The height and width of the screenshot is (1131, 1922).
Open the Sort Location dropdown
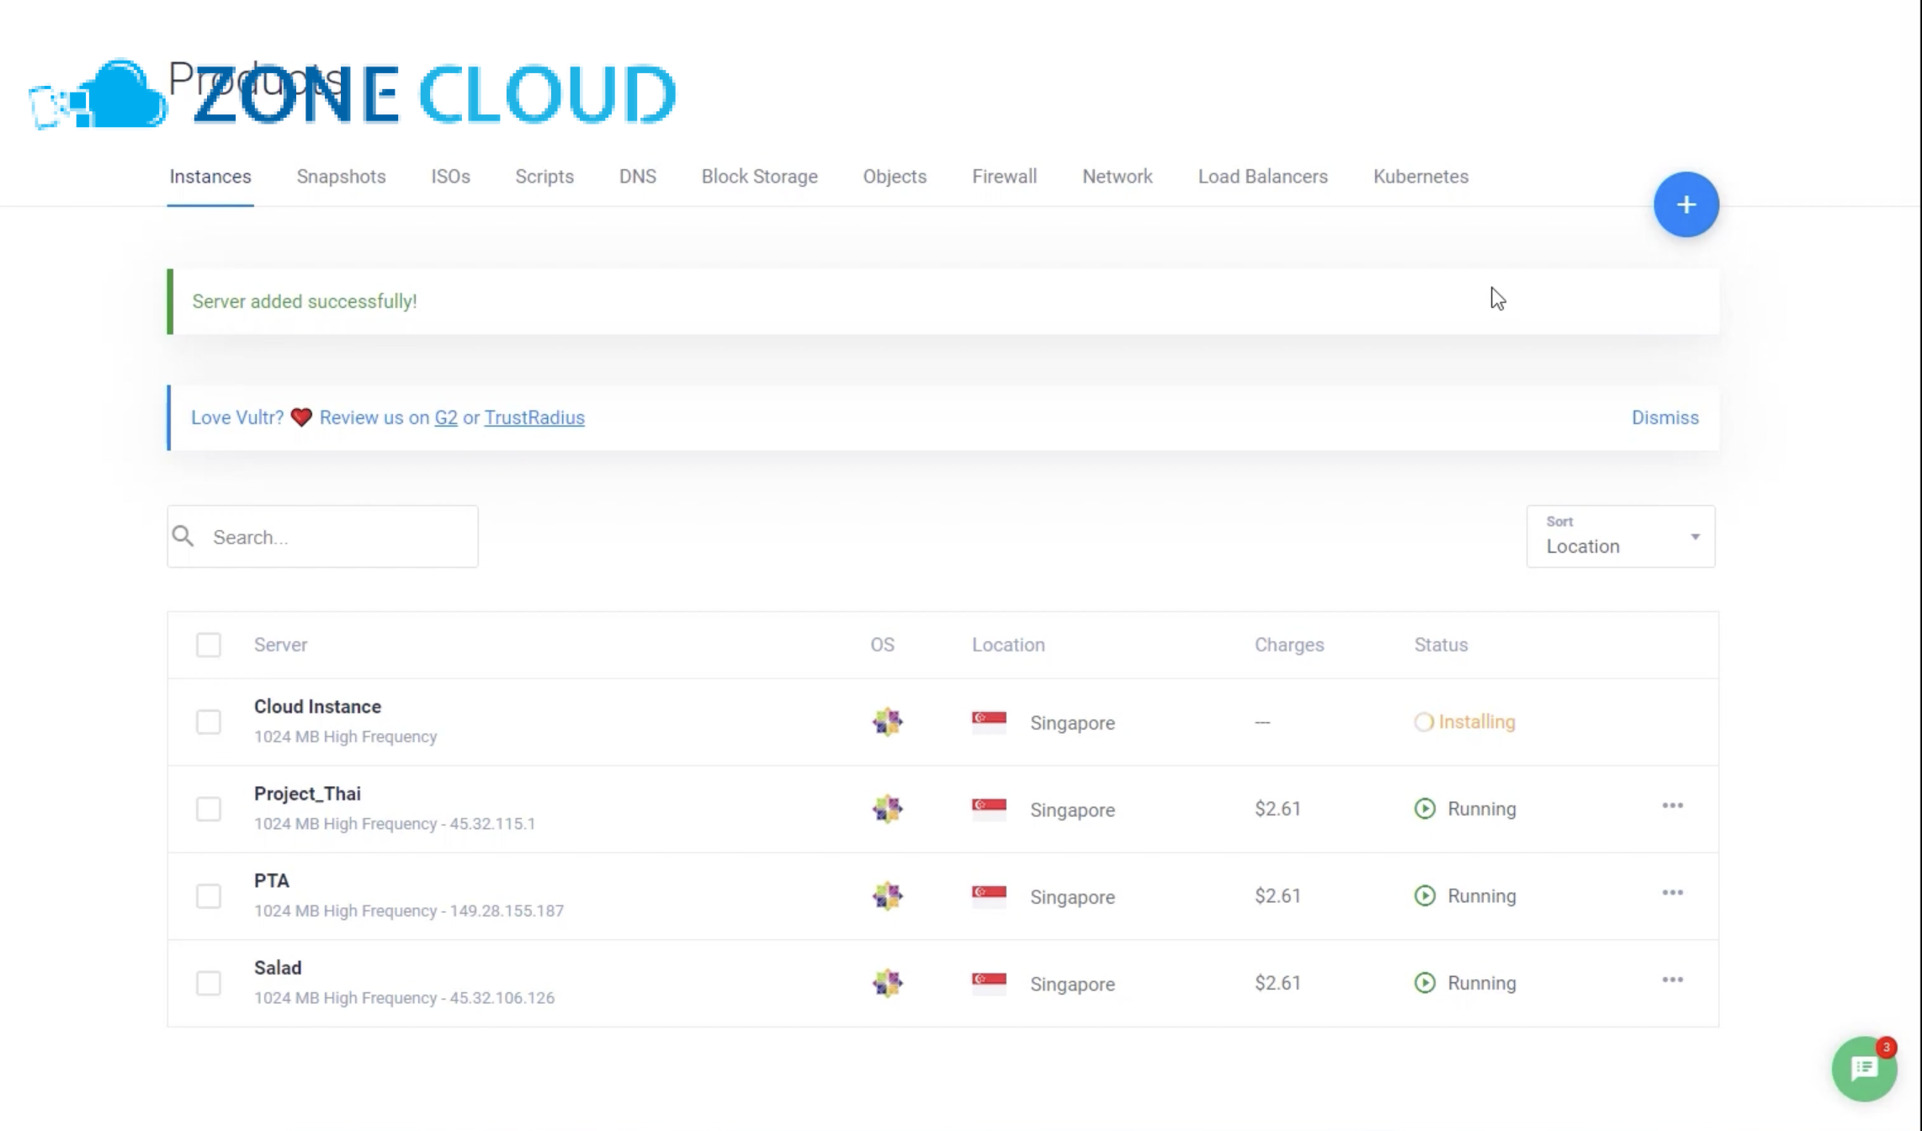[x=1621, y=536]
